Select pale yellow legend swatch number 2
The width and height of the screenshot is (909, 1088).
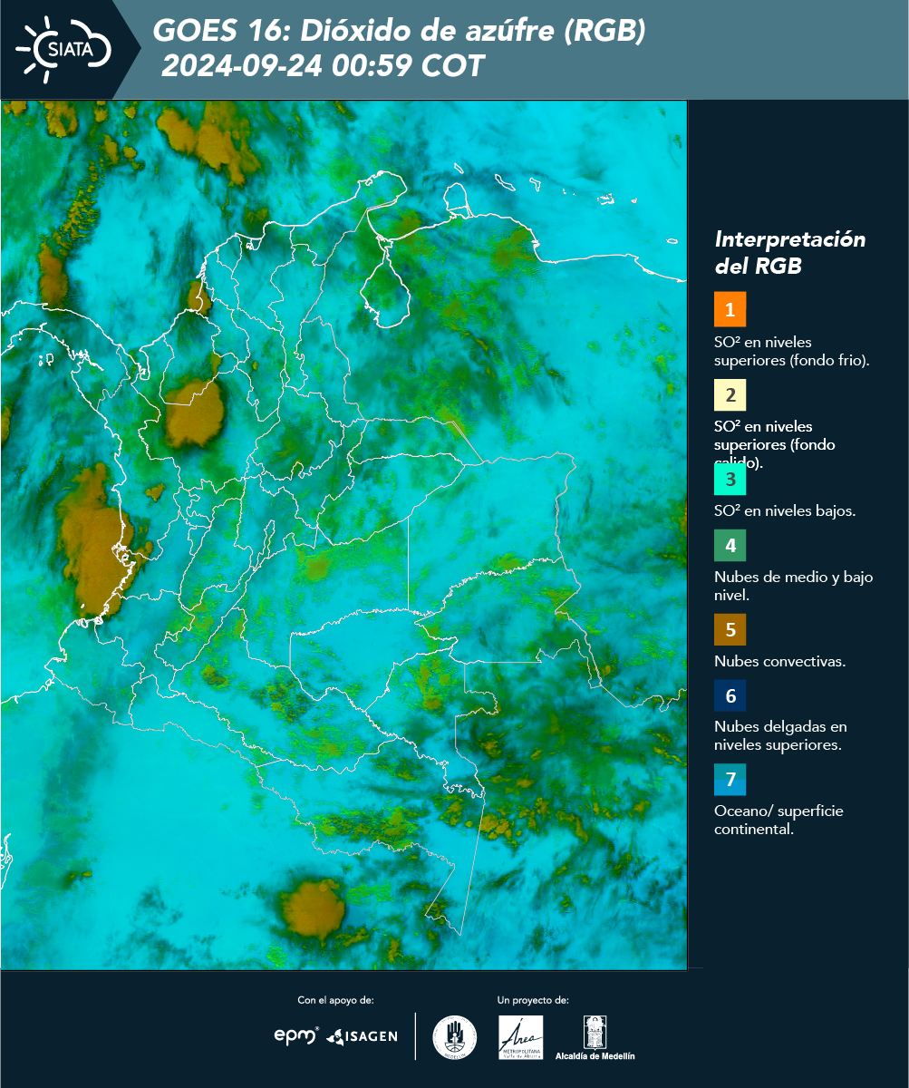tap(730, 395)
